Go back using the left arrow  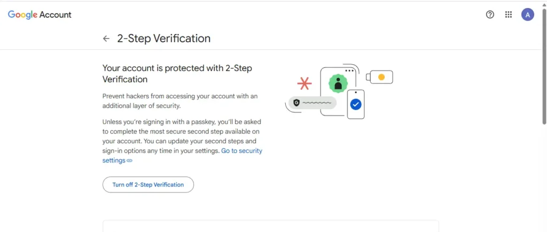pos(106,38)
